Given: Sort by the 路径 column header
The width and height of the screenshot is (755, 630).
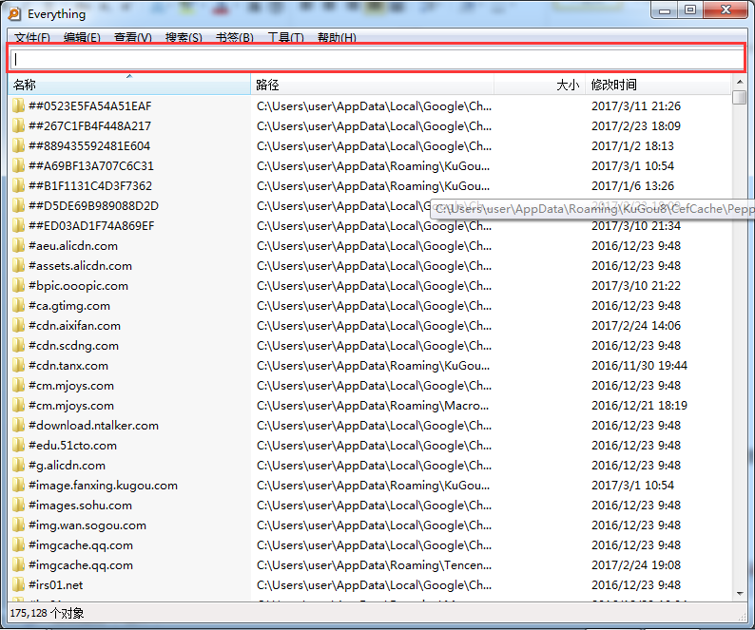Looking at the screenshot, I should 372,85.
